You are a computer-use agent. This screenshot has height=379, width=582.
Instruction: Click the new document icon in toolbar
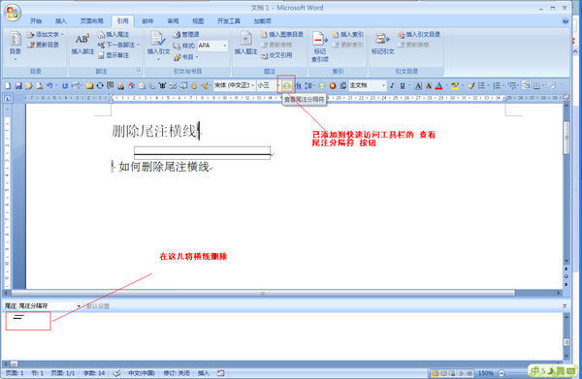[8, 85]
